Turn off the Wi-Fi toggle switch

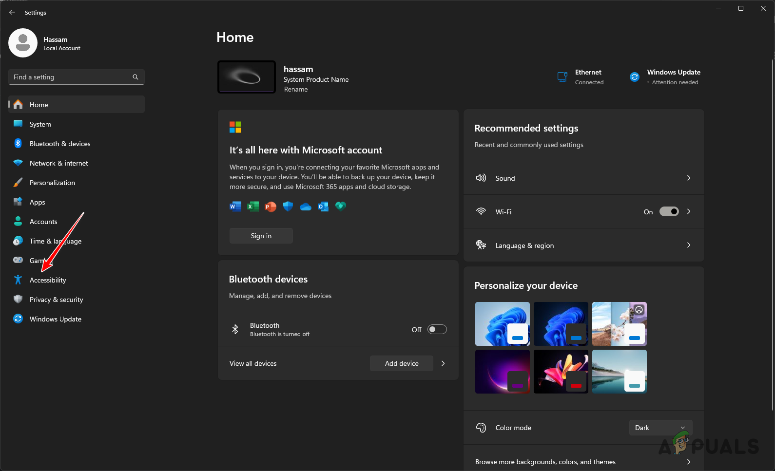pos(669,211)
